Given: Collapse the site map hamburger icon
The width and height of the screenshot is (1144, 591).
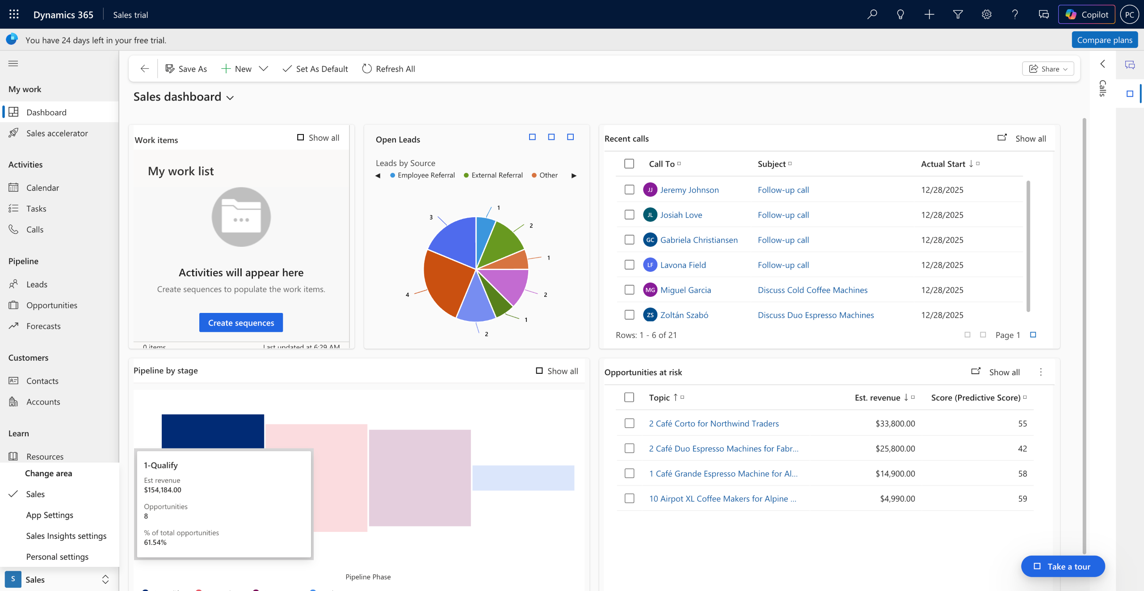Looking at the screenshot, I should pyautogui.click(x=13, y=63).
